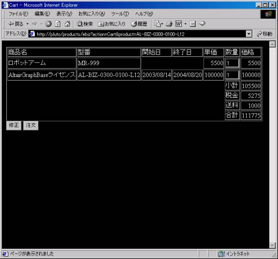
Task: Click quantity field for ロボットアーム
Action: [x=232, y=63]
